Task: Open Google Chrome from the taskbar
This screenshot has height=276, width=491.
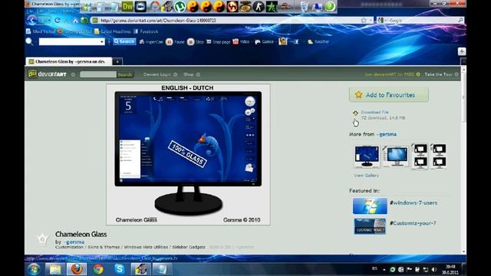Action: [98, 269]
